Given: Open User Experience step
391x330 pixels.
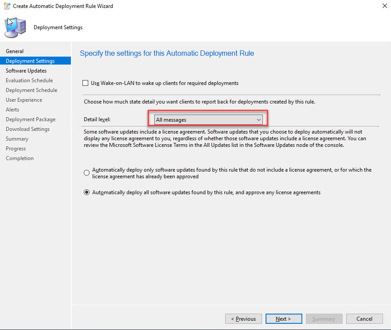Looking at the screenshot, I should tap(24, 100).
